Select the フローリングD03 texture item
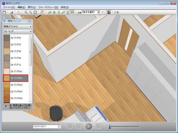 (16, 85)
